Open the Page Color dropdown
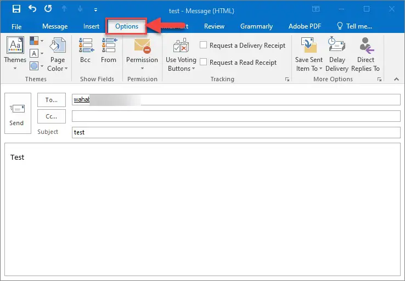This screenshot has width=405, height=281. (57, 54)
